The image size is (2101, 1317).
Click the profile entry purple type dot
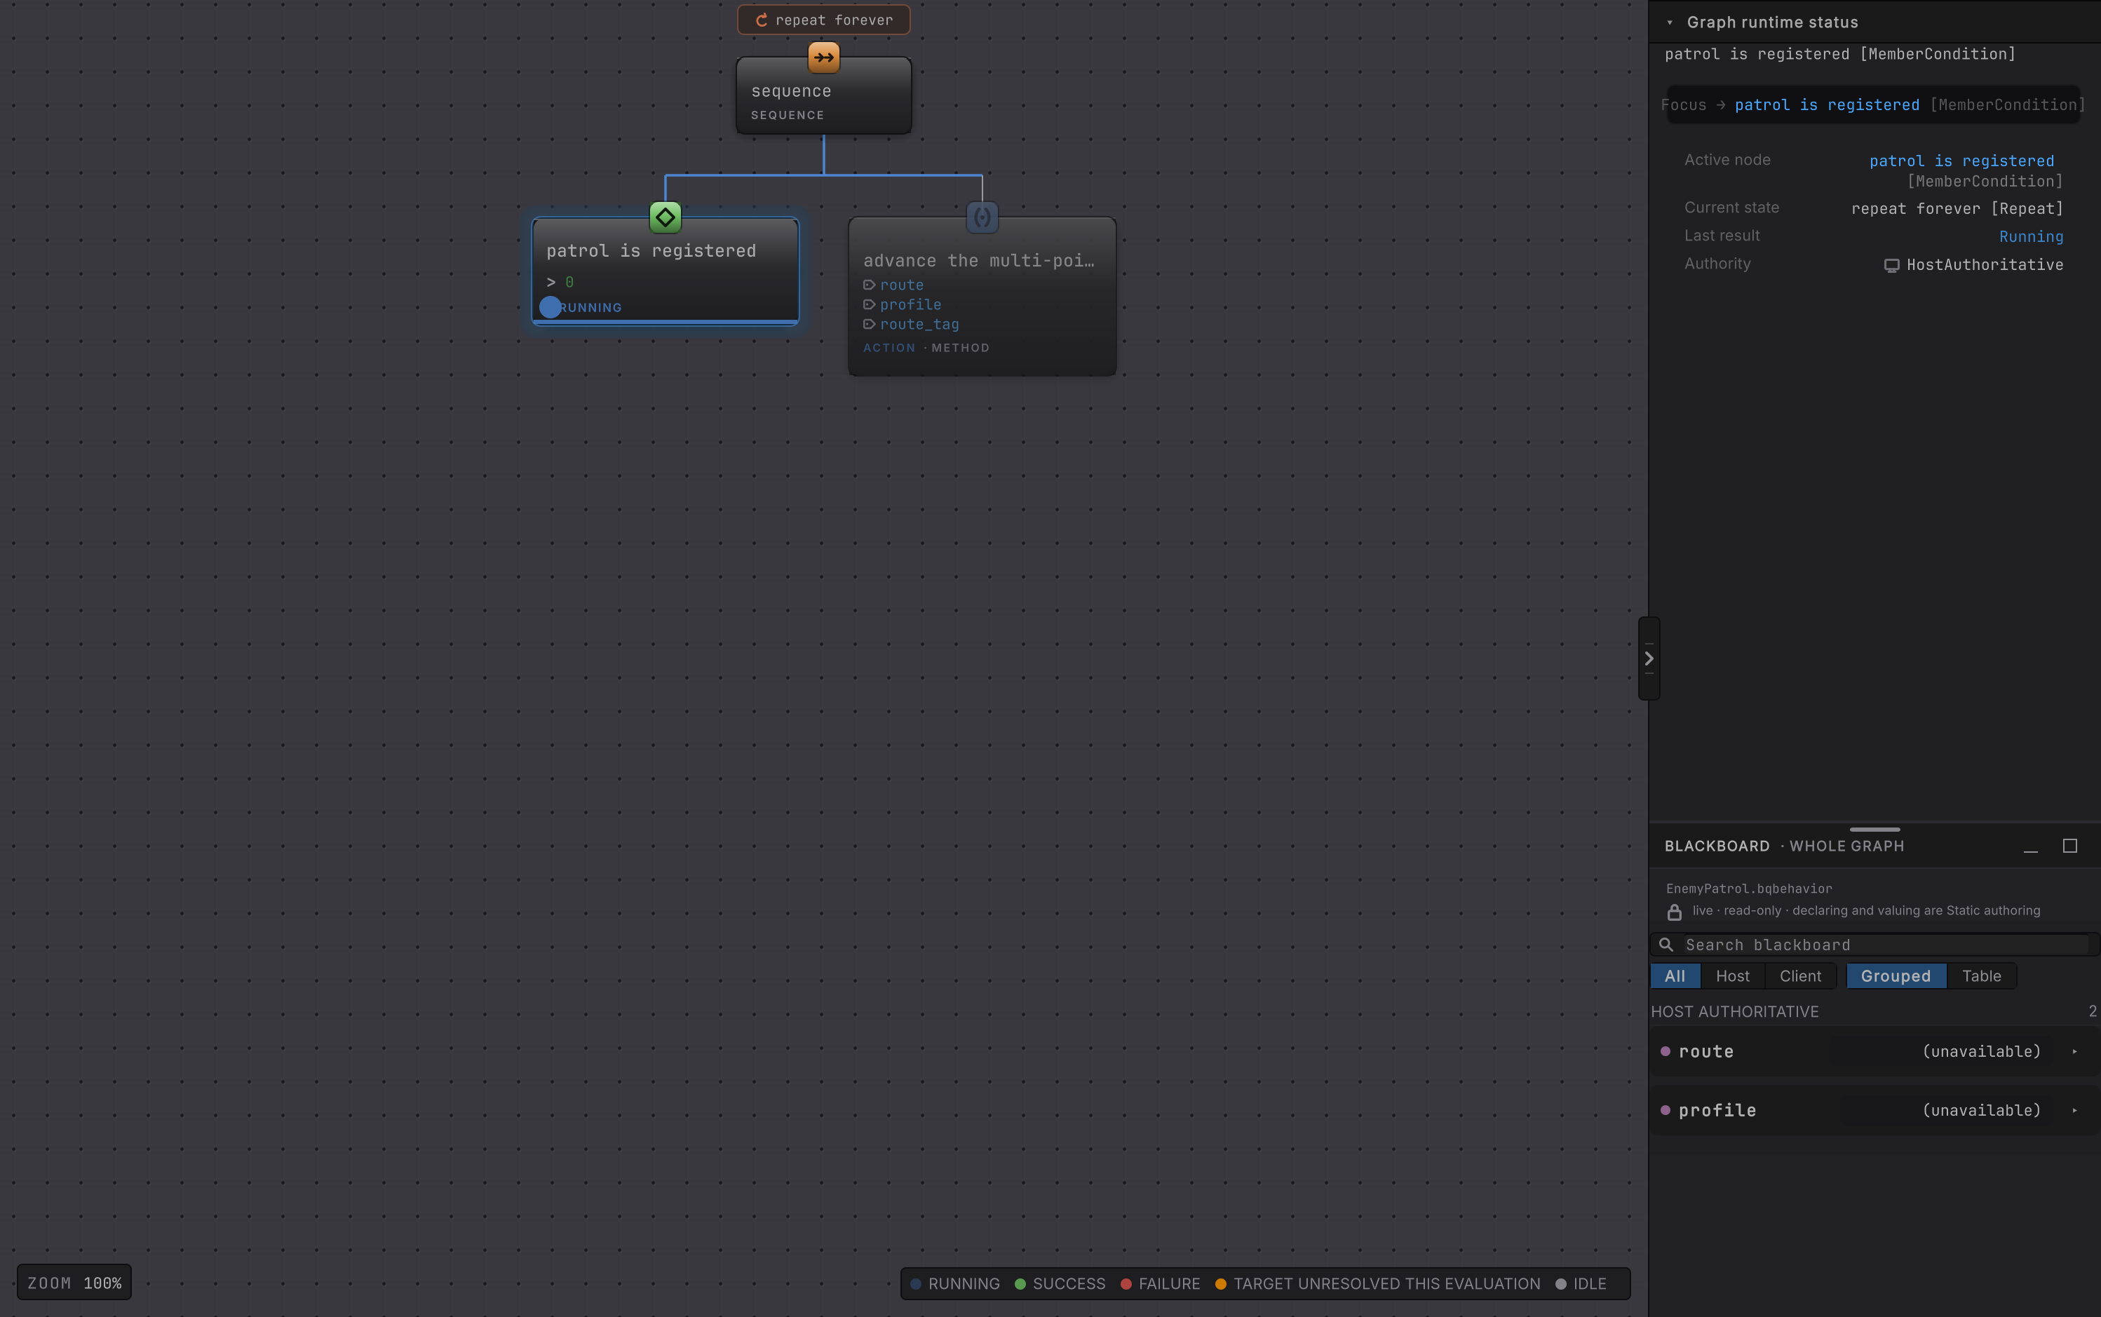click(x=1665, y=1111)
